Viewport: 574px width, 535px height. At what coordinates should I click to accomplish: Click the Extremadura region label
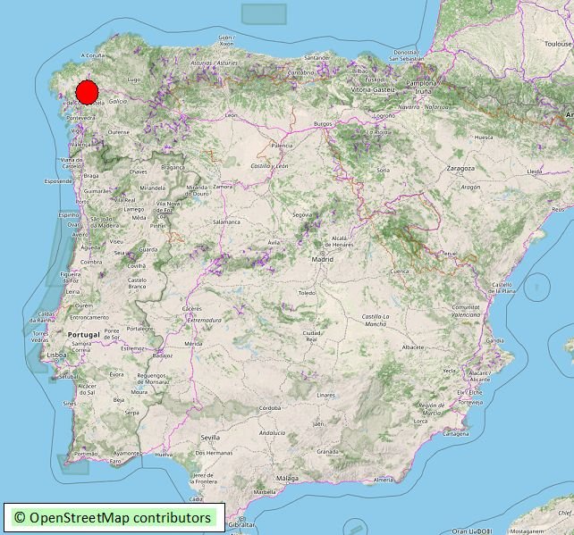pos(204,320)
